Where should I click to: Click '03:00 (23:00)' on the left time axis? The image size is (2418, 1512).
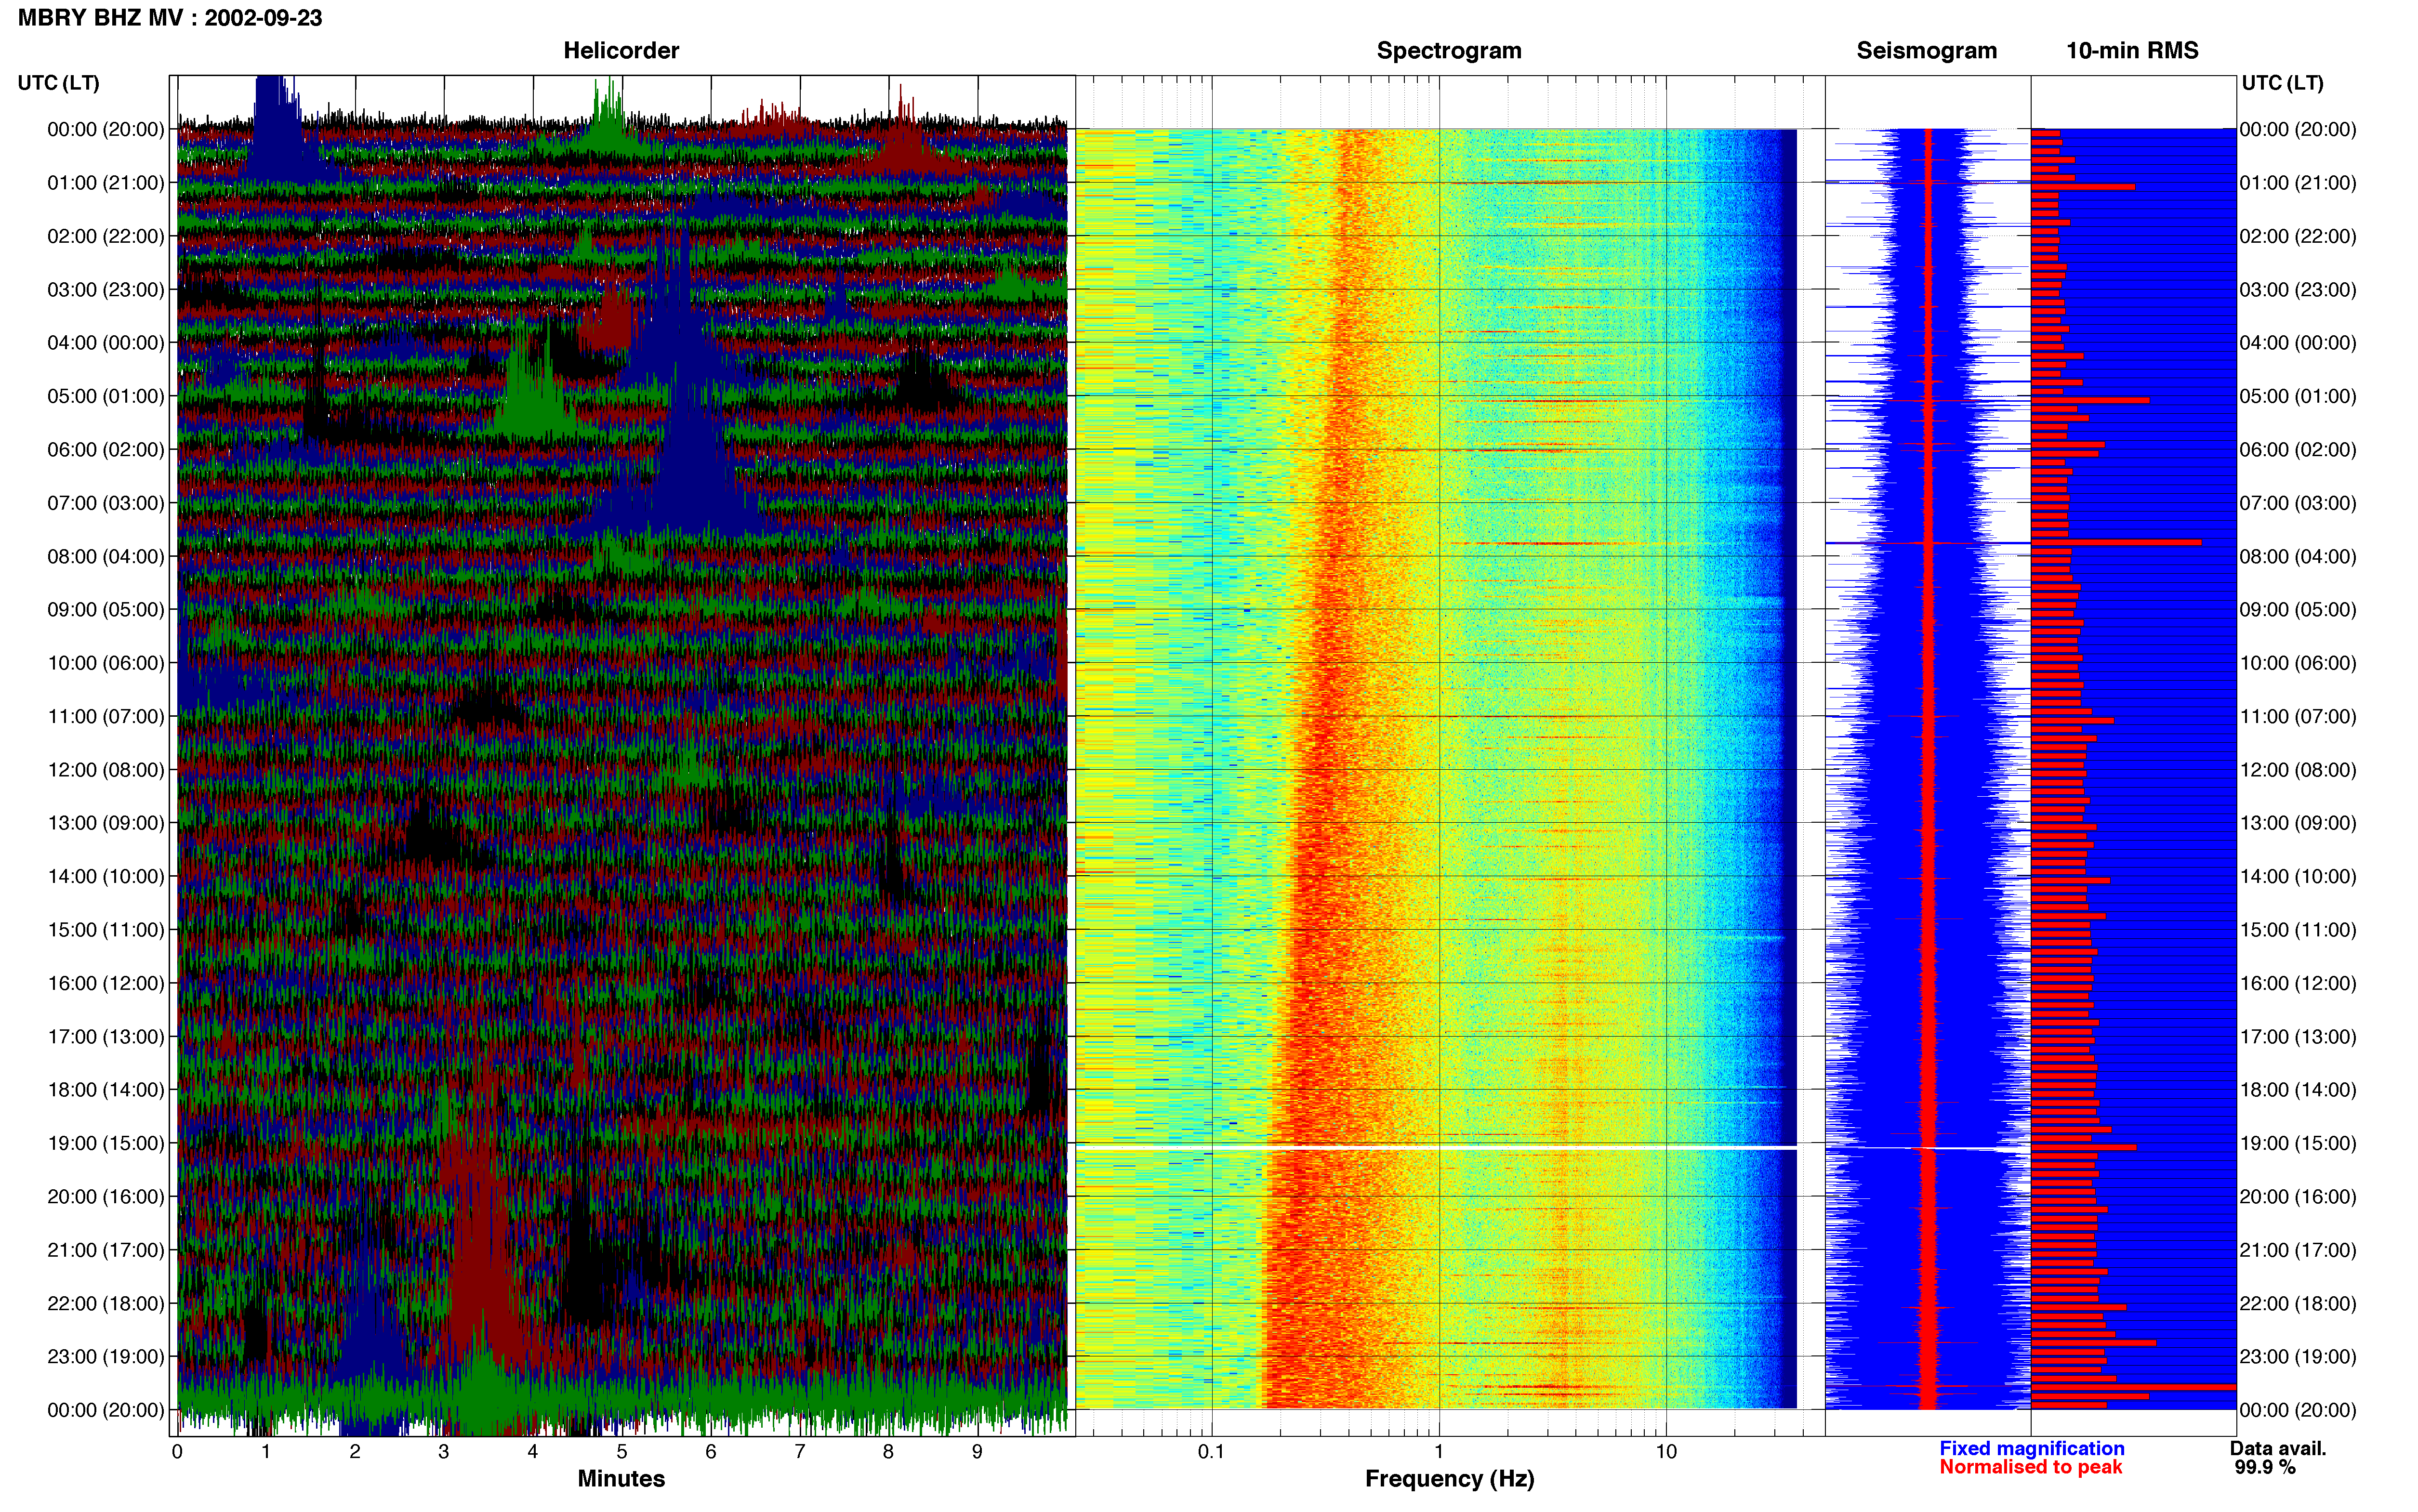point(105,290)
